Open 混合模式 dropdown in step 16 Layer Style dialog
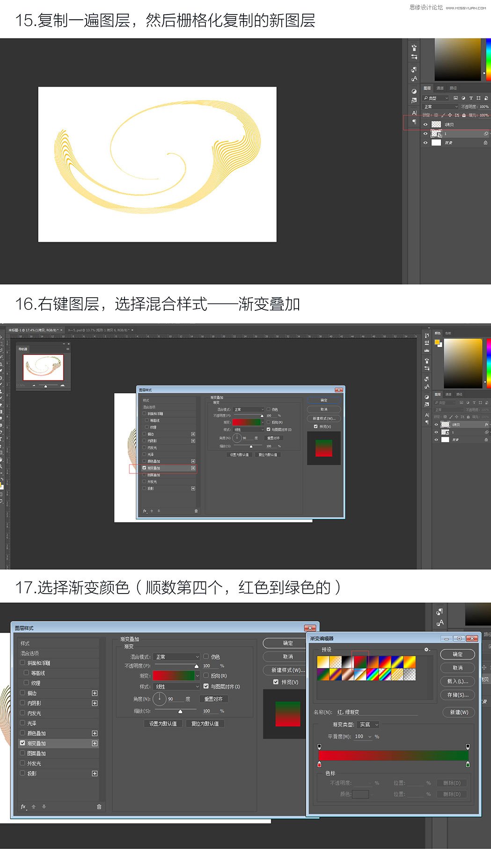Viewport: 491px width, 849px height. (x=249, y=409)
